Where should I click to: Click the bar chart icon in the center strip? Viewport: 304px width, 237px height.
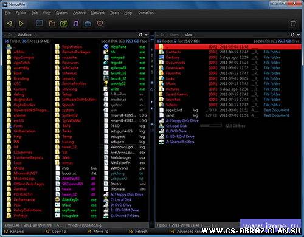pyautogui.click(x=152, y=123)
